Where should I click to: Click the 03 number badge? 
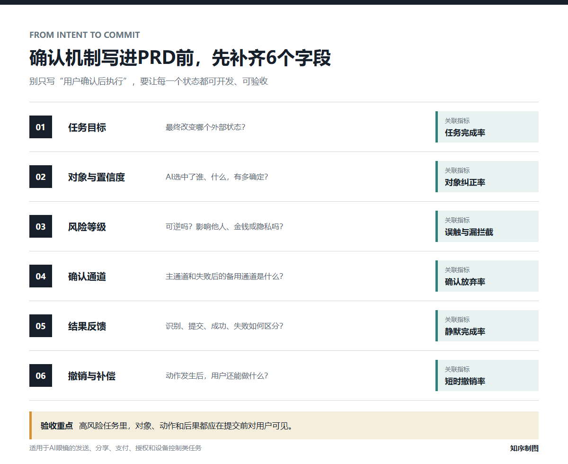(x=41, y=226)
